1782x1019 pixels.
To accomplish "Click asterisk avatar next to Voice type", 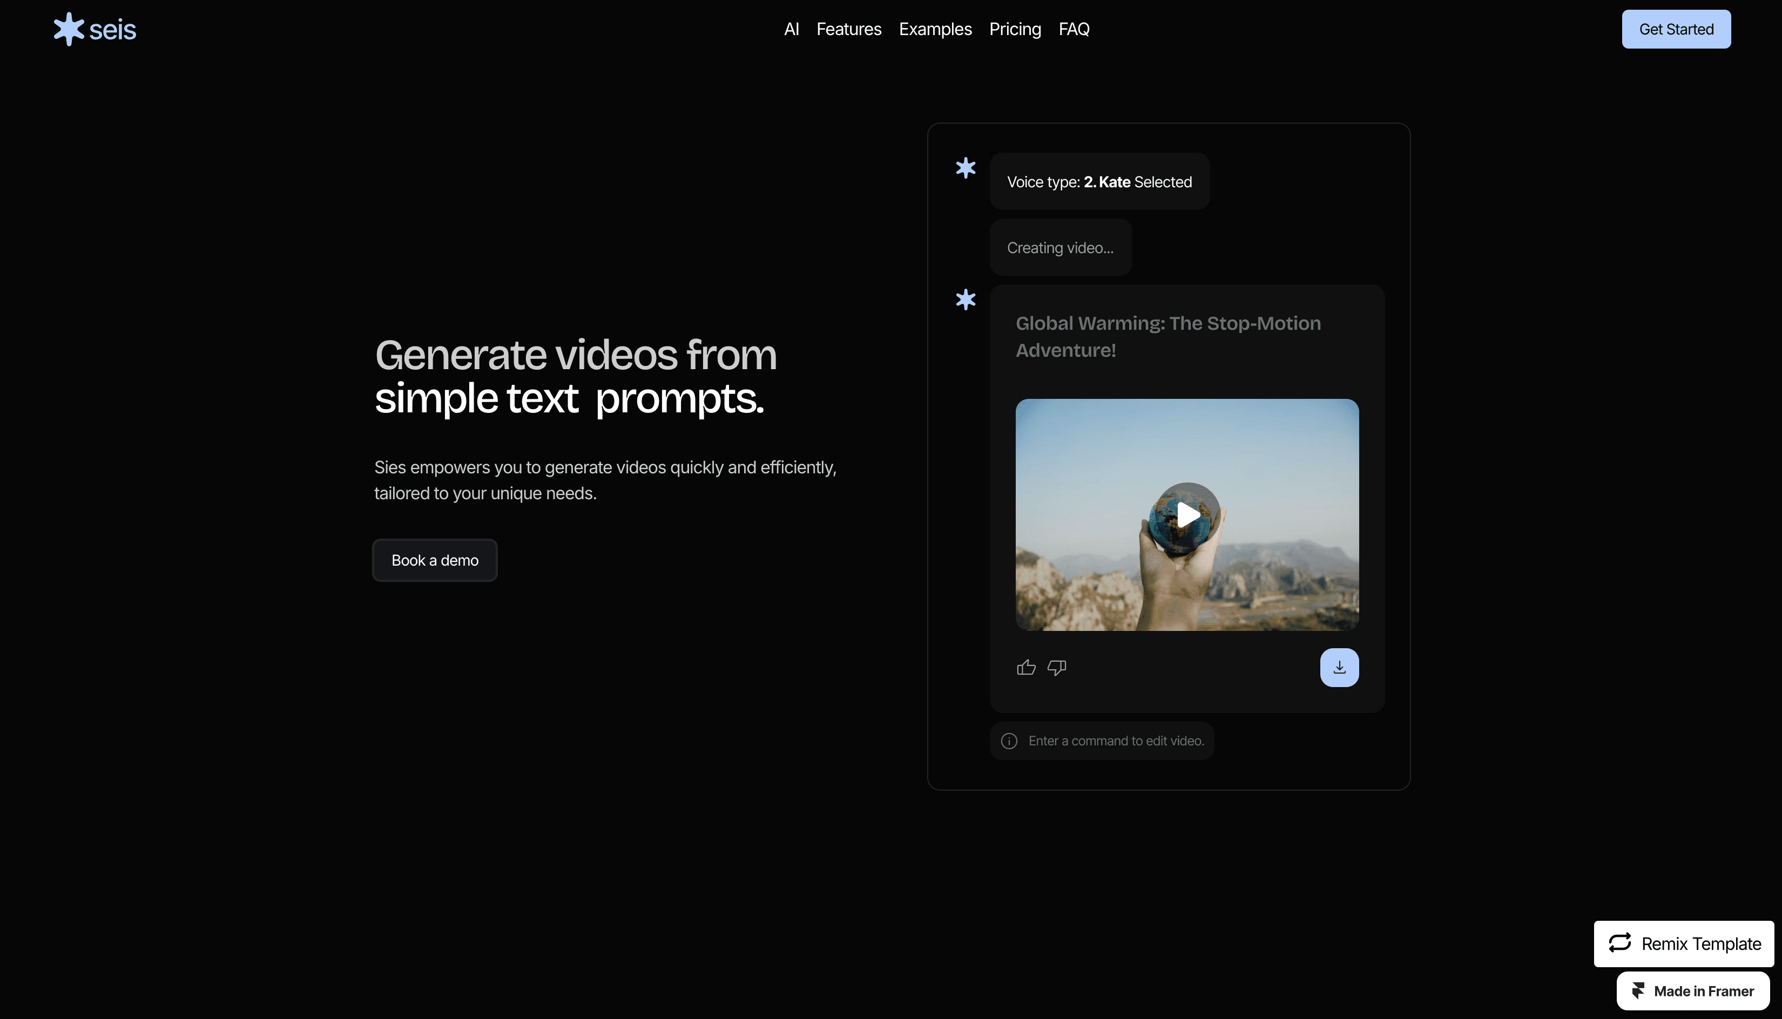I will click(x=966, y=168).
